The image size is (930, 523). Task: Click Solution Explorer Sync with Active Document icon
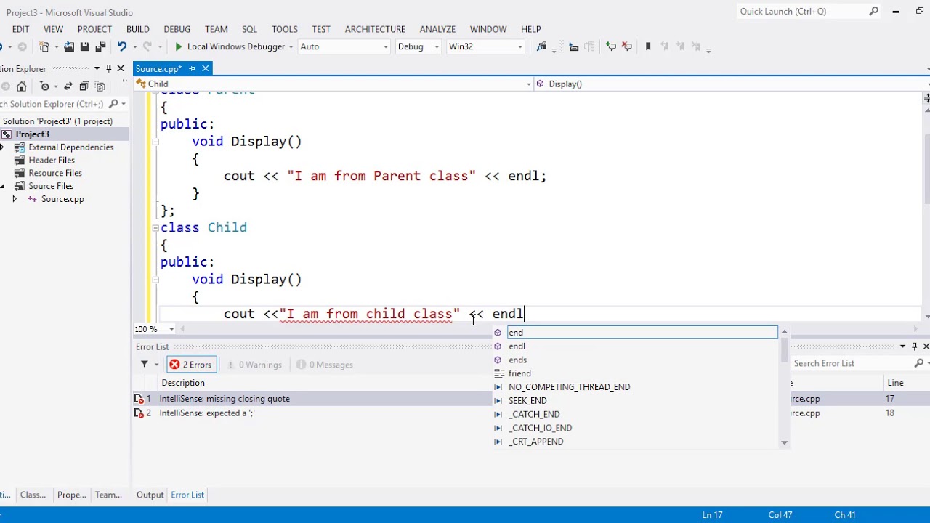tap(68, 86)
